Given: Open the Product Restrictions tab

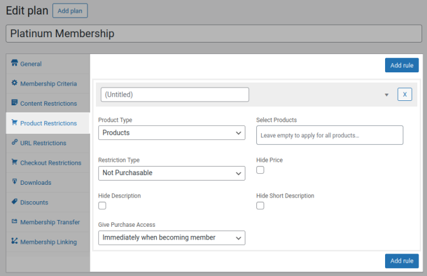Looking at the screenshot, I should click(x=49, y=123).
